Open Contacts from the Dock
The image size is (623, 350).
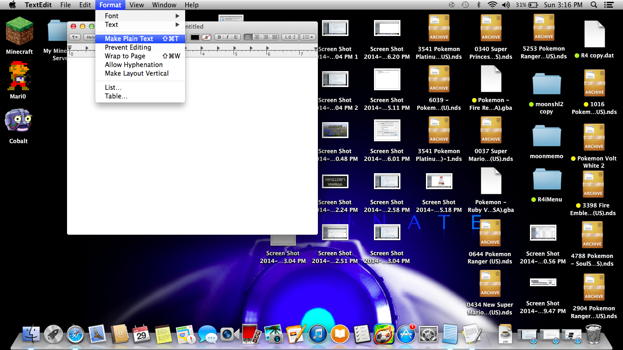tap(119, 335)
